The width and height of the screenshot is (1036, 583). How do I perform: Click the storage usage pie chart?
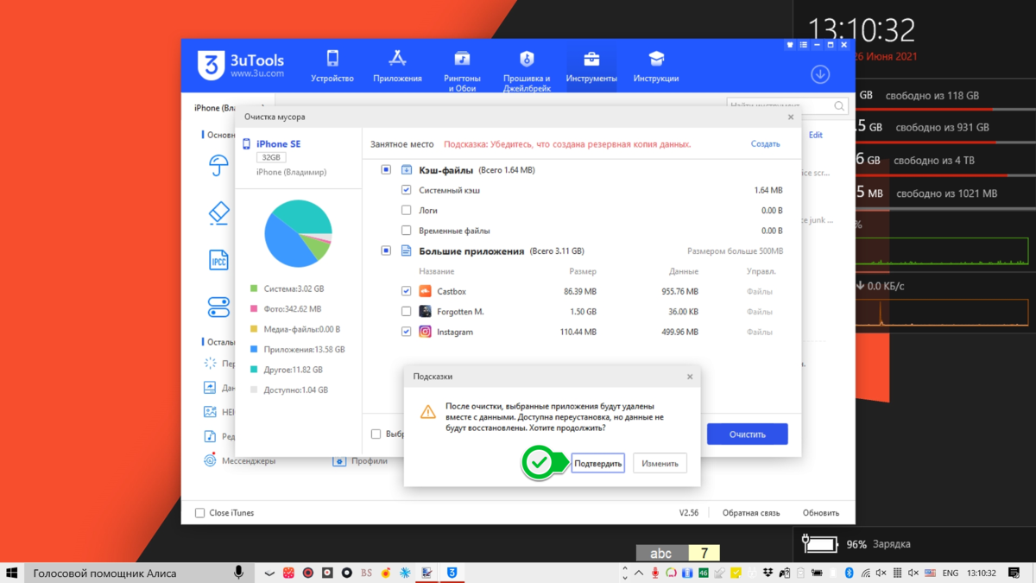[x=298, y=233]
